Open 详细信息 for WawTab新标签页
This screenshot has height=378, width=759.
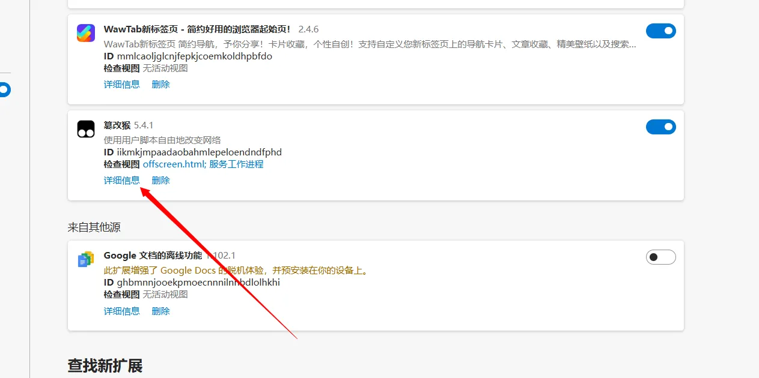121,85
